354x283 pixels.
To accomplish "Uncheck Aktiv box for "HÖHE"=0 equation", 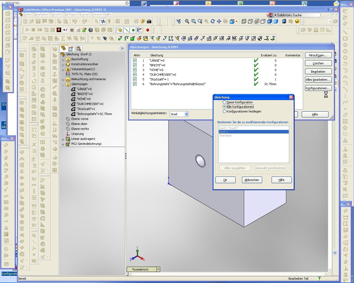I will coord(135,70).
